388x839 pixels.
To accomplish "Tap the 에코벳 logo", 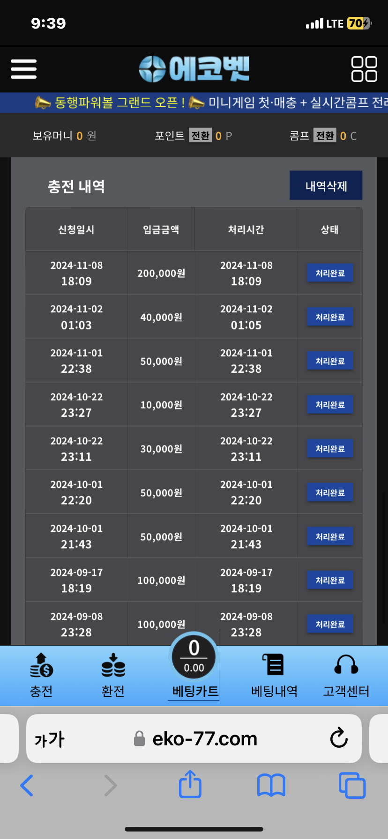I will 194,69.
